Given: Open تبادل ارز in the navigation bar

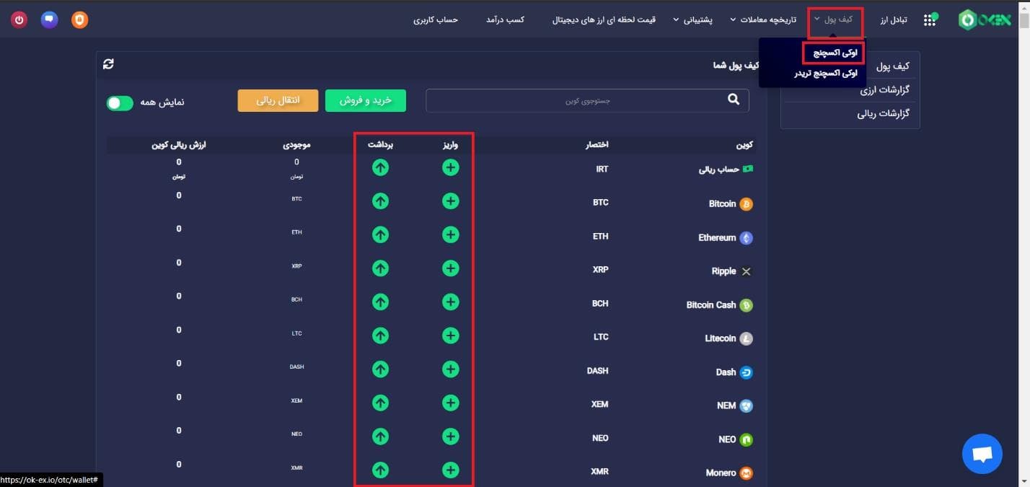Looking at the screenshot, I should [x=894, y=19].
